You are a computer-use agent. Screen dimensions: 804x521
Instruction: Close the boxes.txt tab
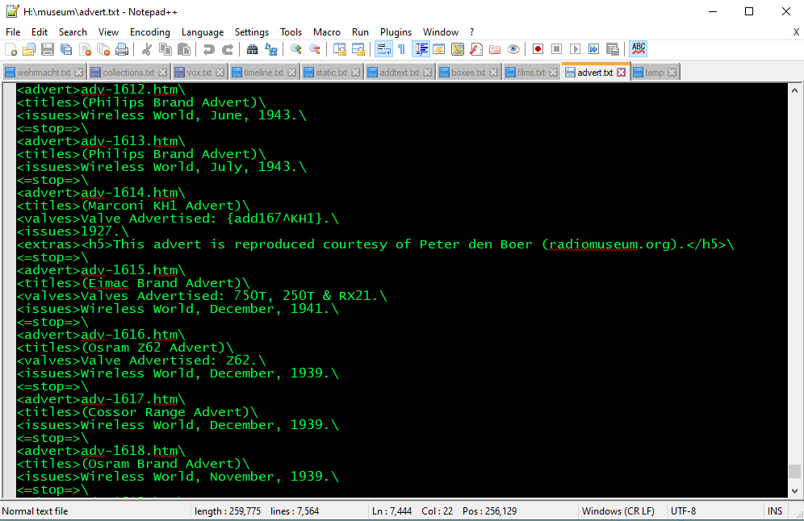pyautogui.click(x=493, y=73)
